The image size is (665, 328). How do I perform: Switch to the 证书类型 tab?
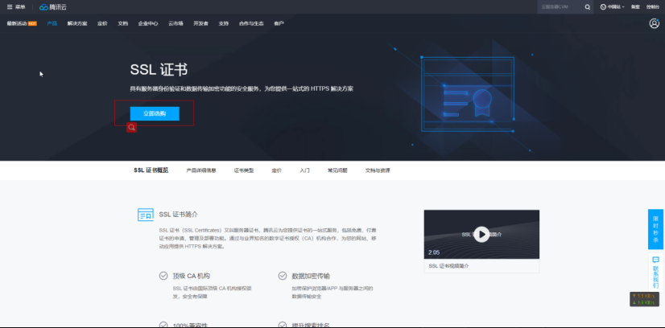[x=244, y=170]
